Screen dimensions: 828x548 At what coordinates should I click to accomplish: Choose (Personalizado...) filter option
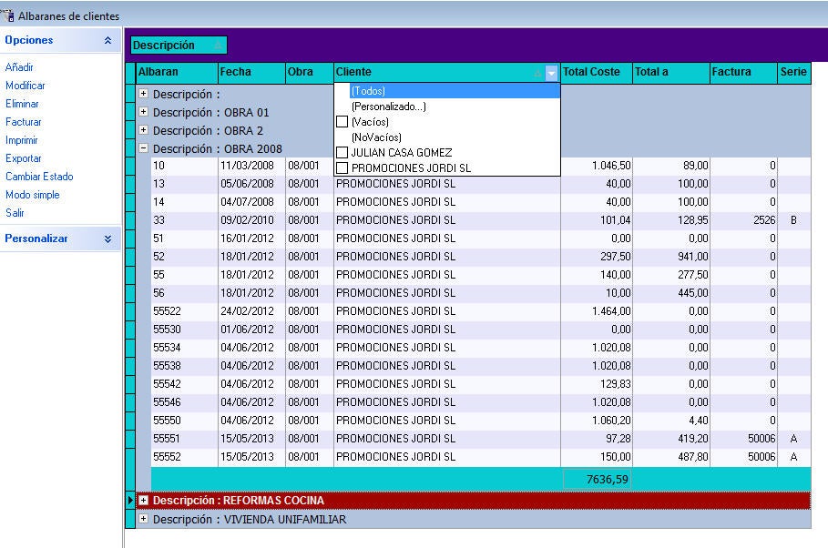(389, 107)
